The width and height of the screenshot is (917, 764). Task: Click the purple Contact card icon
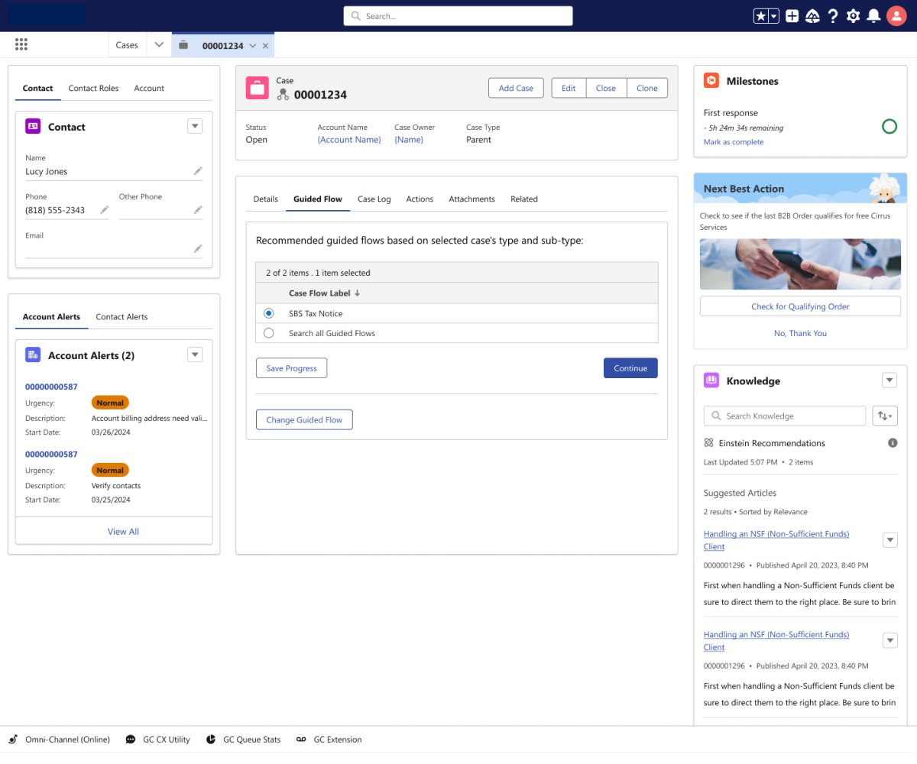(x=33, y=127)
